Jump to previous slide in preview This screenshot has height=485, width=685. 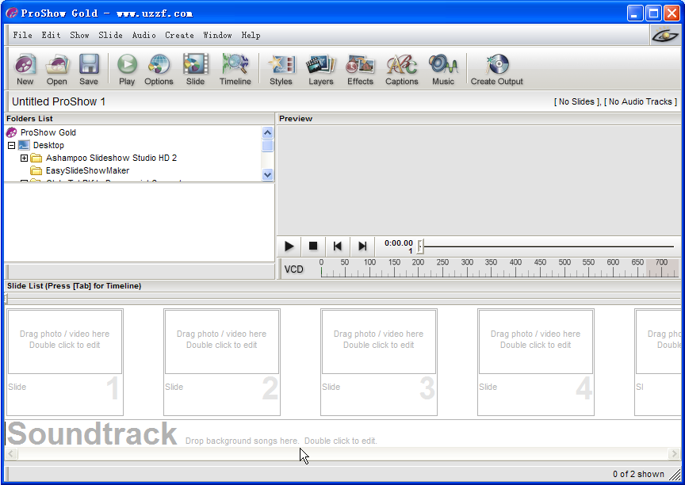click(337, 246)
